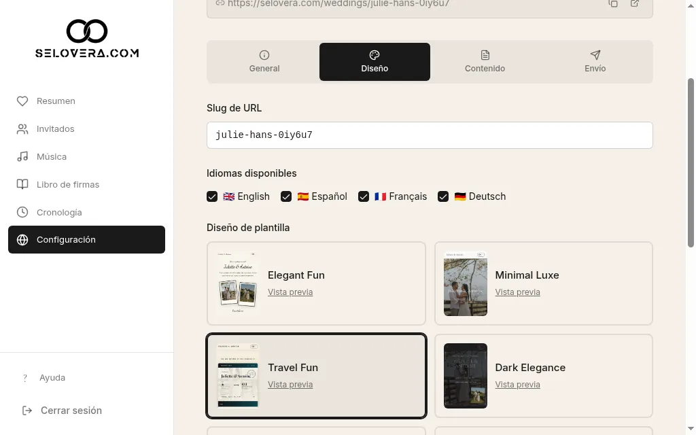This screenshot has width=696, height=435.
Task: Click the document icon on Contenido tab
Action: [x=485, y=55]
